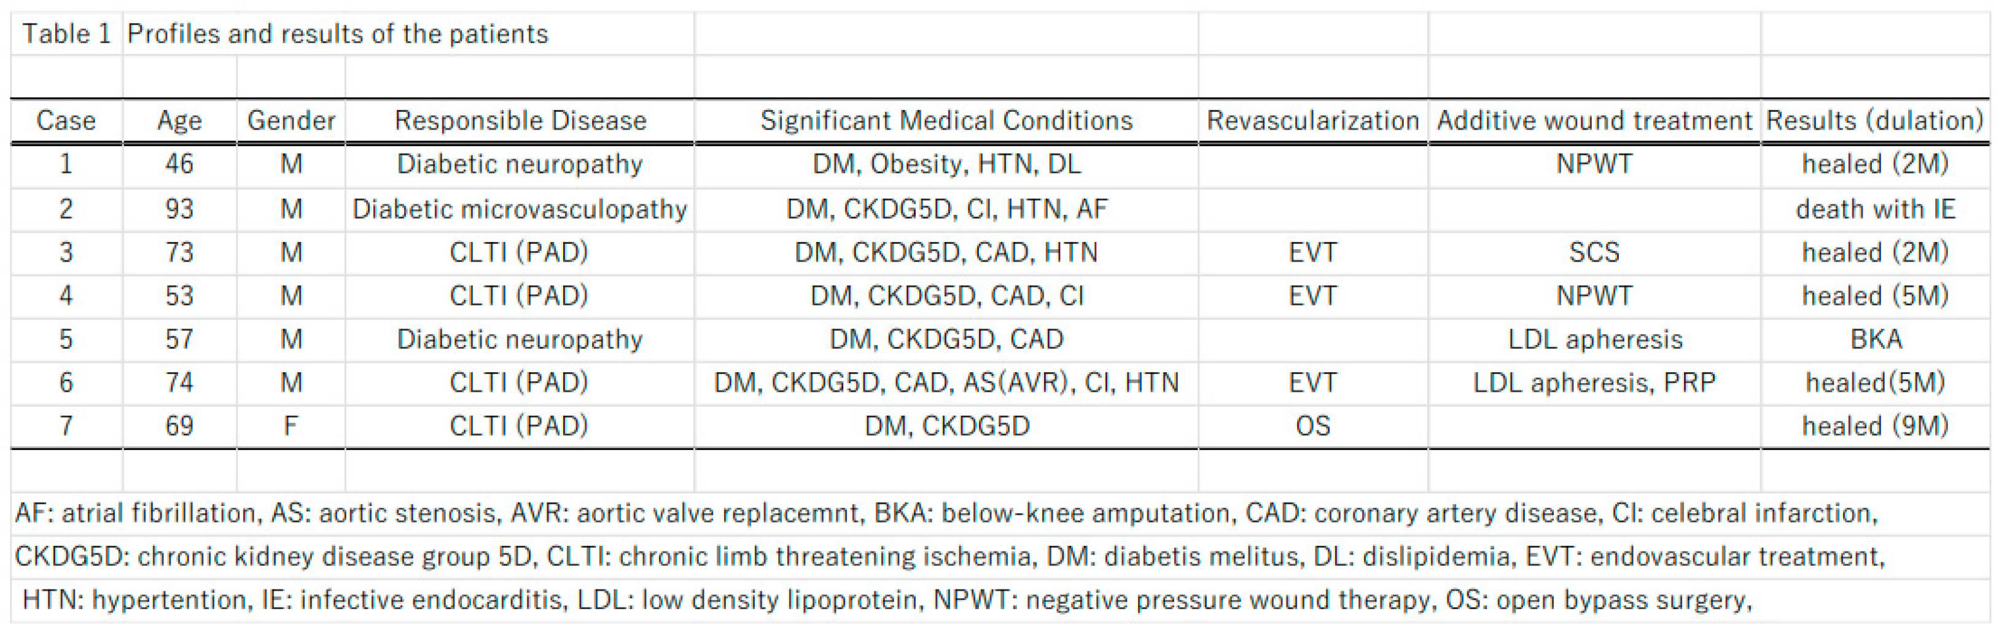Select the 'BKA' result cell

tap(1875, 338)
